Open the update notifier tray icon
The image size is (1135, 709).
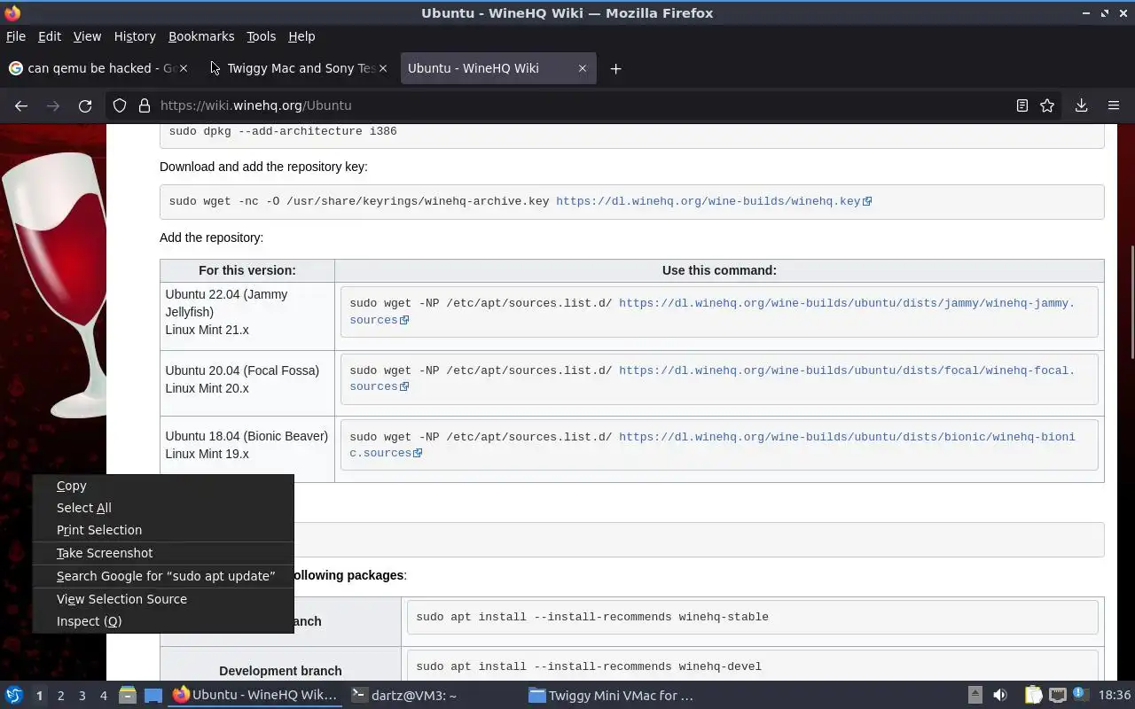1080,696
